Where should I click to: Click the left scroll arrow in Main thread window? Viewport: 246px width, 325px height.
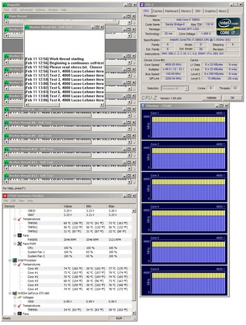pyautogui.click(x=6, y=22)
